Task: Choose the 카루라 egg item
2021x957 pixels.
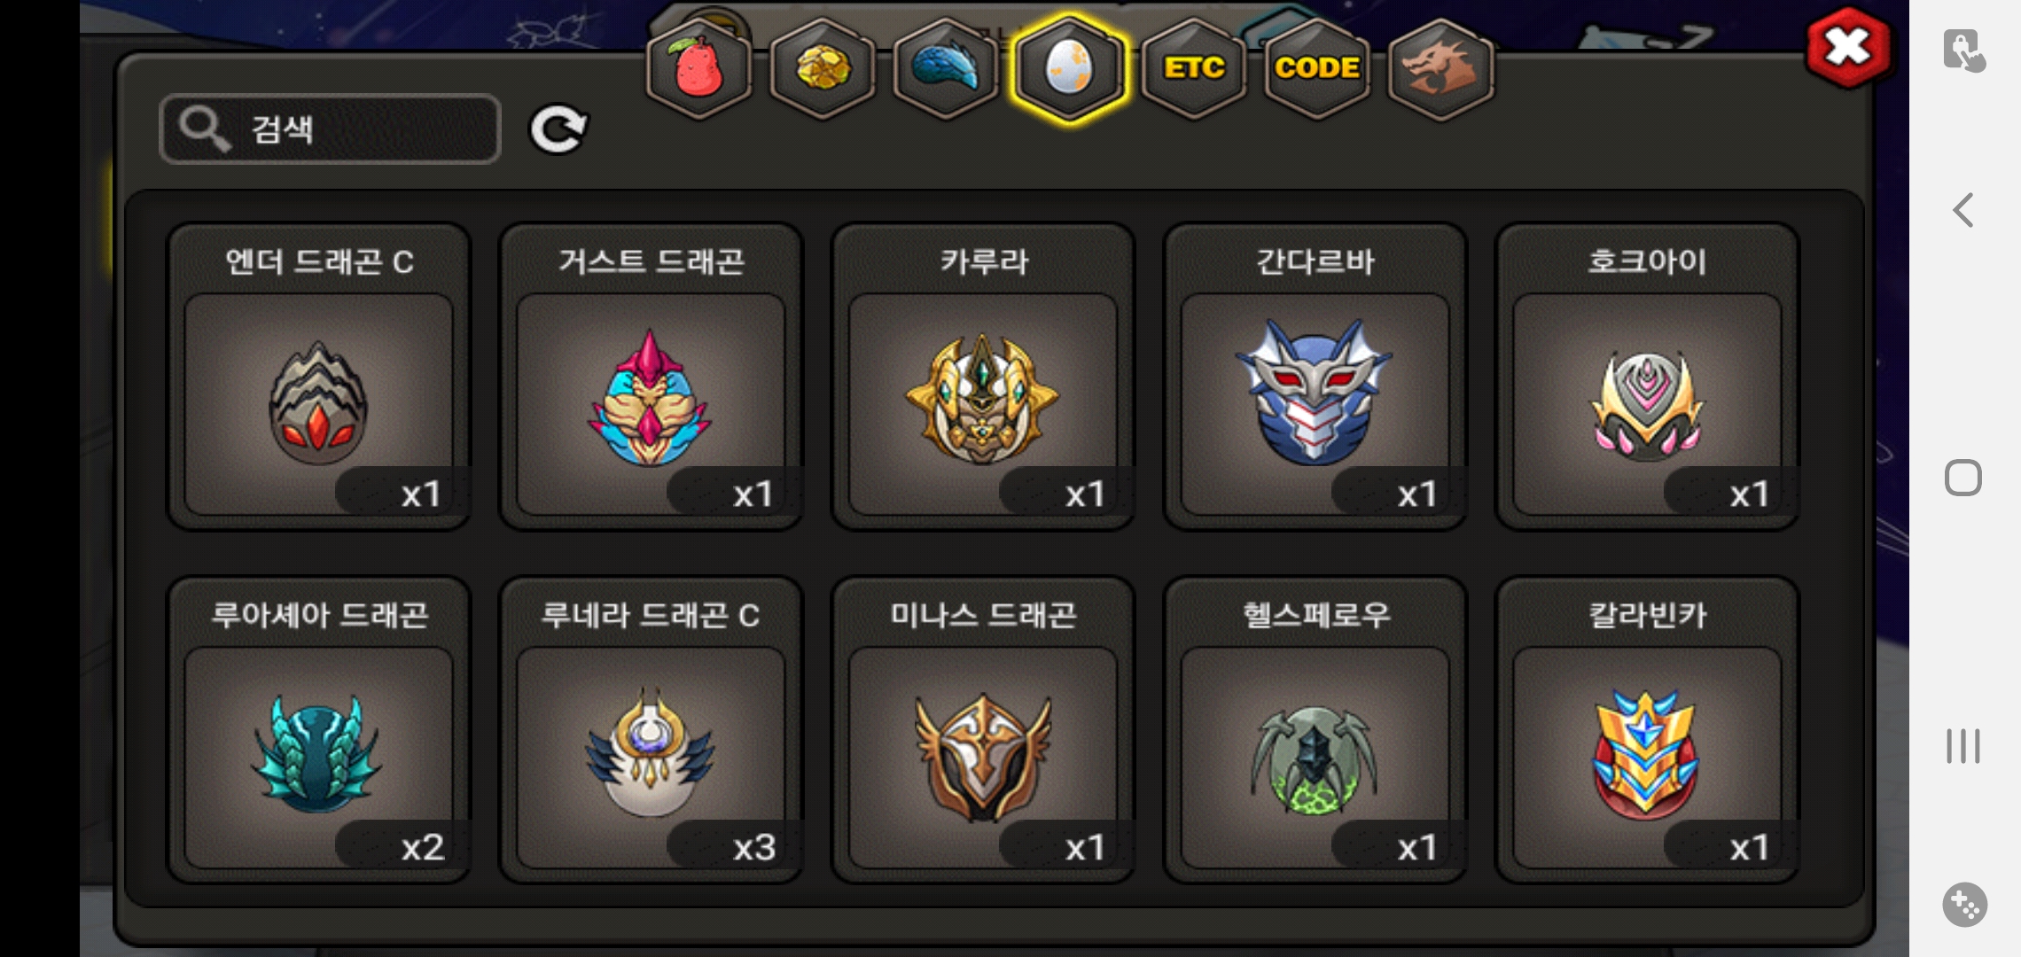Action: coord(983,377)
